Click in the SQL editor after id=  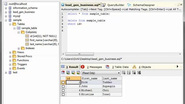pos(82,24)
